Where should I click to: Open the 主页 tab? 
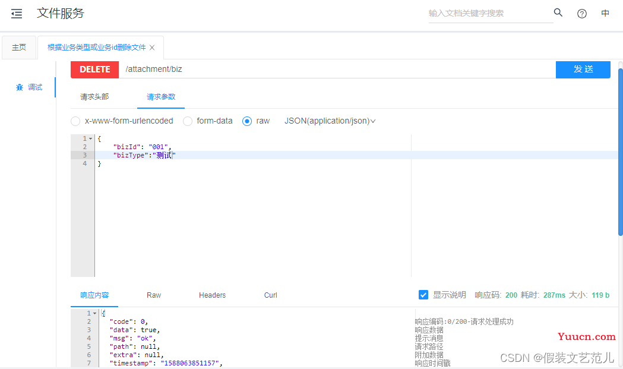(x=19, y=48)
